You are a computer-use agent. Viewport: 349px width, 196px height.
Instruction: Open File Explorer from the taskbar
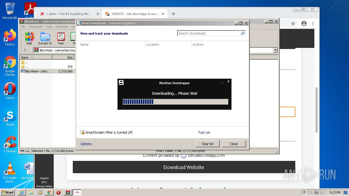coord(31,192)
